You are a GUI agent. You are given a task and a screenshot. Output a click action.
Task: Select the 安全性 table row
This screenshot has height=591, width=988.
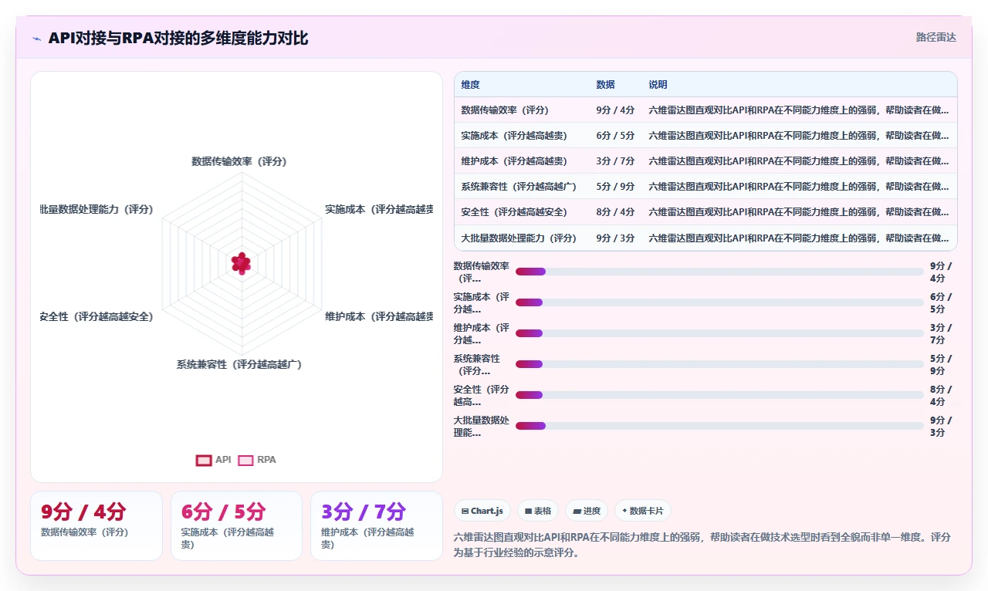click(x=705, y=211)
